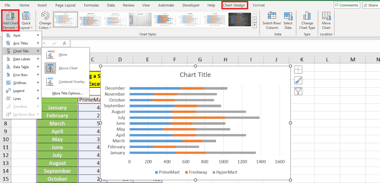Expand the Axis Titles submenu
Image resolution: width=380 pixels, height=183 pixels.
22,43
